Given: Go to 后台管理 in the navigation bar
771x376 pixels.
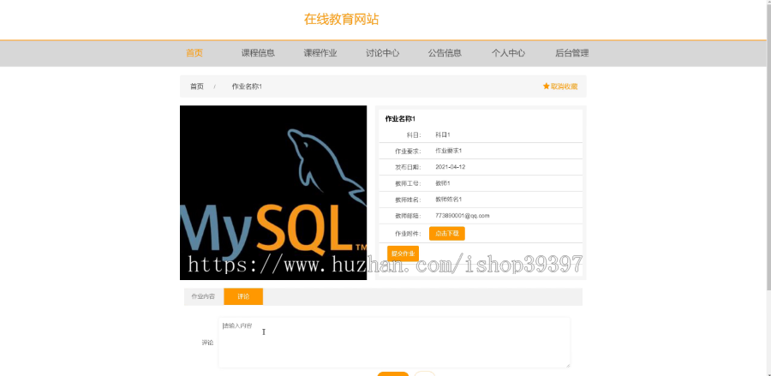Looking at the screenshot, I should click(x=572, y=53).
